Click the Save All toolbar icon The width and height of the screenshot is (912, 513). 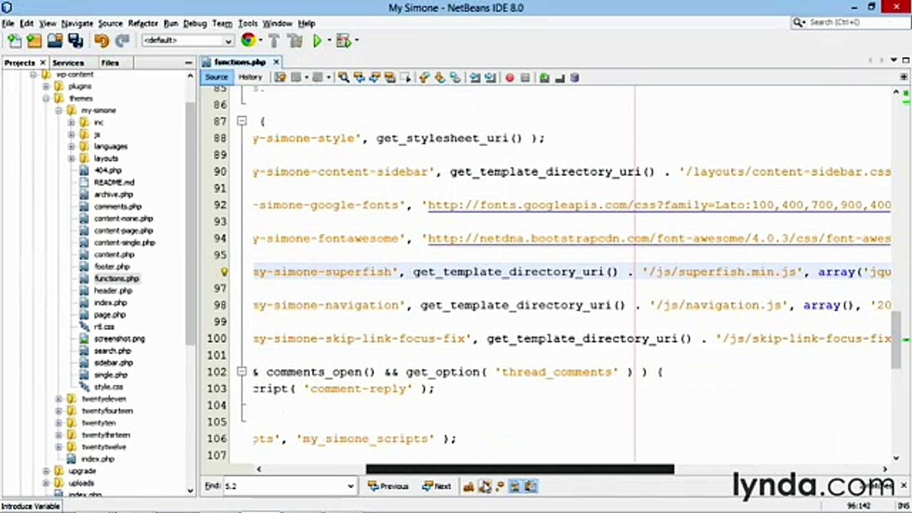76,41
